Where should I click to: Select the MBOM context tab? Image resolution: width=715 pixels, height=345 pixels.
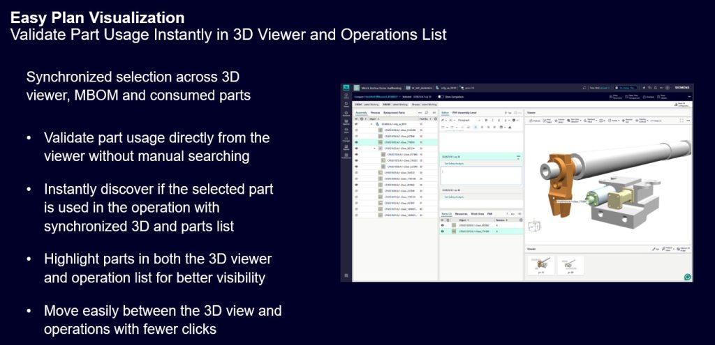click(395, 105)
